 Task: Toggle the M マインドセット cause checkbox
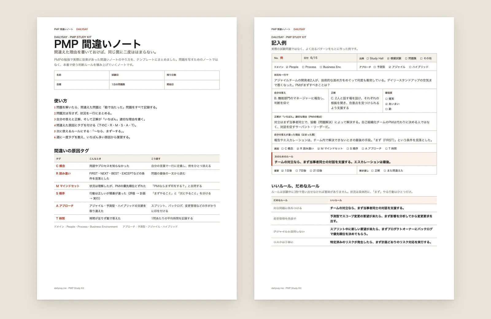coord(319,148)
